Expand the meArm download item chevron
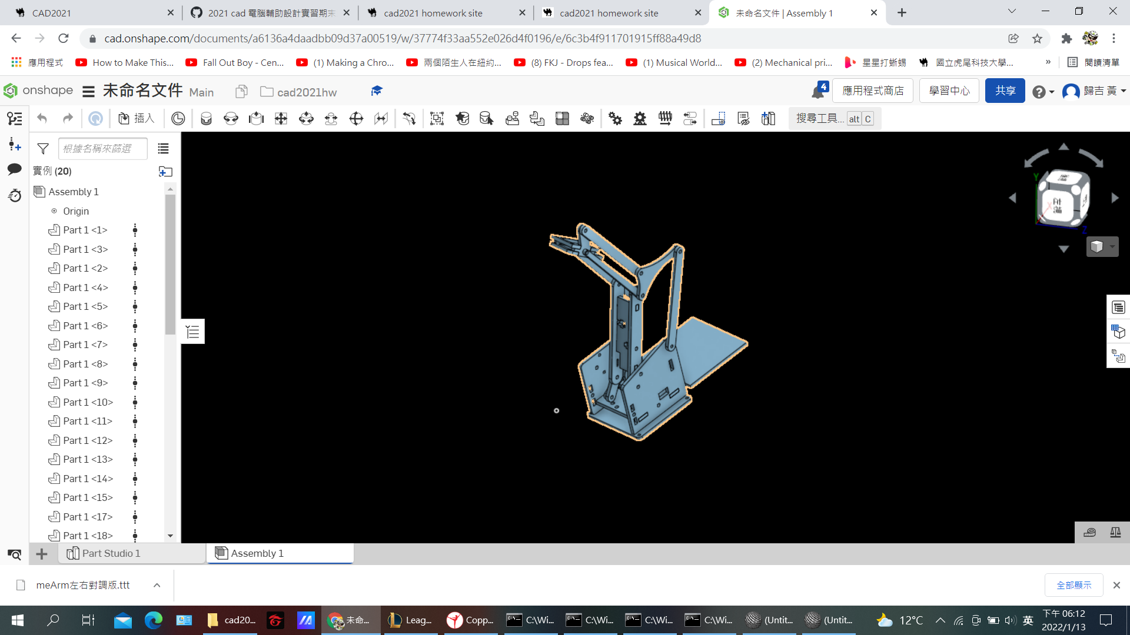 [157, 585]
